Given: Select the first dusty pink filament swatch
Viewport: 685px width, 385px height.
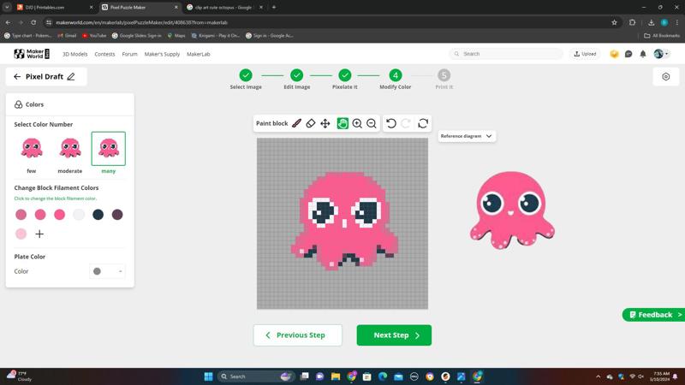Looking at the screenshot, I should [21, 215].
